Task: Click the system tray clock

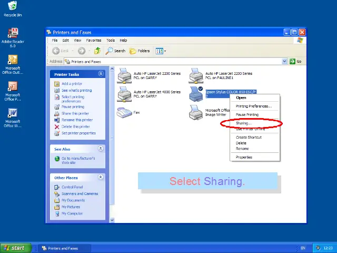Action: coord(328,248)
